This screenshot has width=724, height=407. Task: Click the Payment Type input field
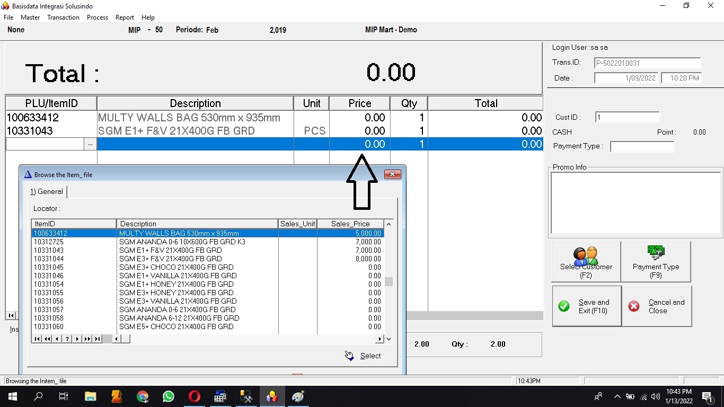[642, 146]
